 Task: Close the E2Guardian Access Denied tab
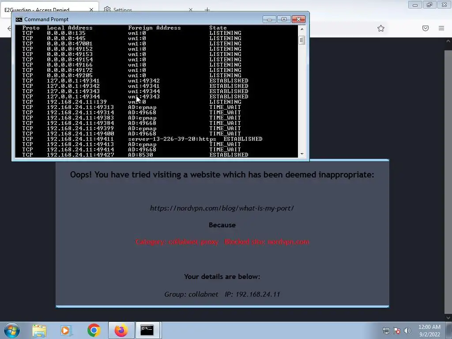click(x=91, y=10)
